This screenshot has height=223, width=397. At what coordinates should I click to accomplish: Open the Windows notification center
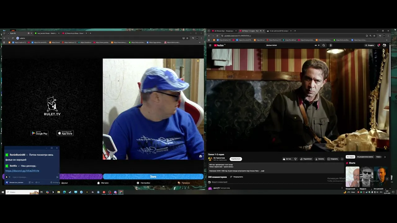click(x=393, y=192)
